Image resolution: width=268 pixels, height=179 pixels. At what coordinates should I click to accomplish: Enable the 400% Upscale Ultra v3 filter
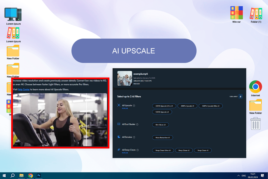(x=210, y=106)
